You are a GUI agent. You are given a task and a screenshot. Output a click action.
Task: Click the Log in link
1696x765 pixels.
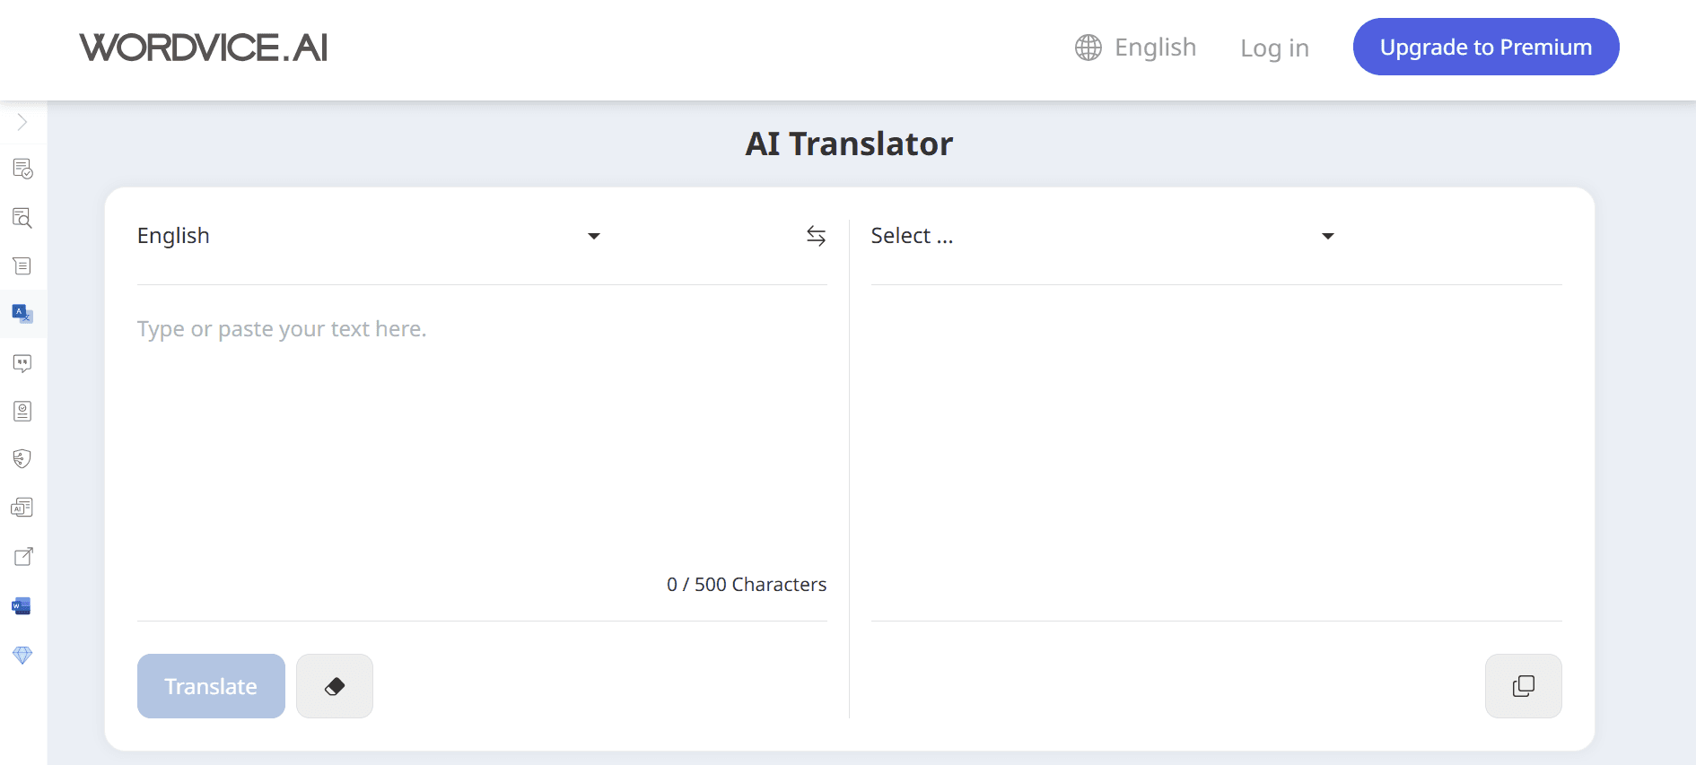coord(1274,48)
